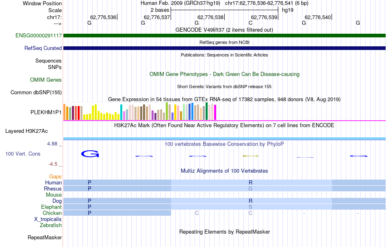
Task: Click the ---> strand direction arrow
Action: (x=58, y=24)
